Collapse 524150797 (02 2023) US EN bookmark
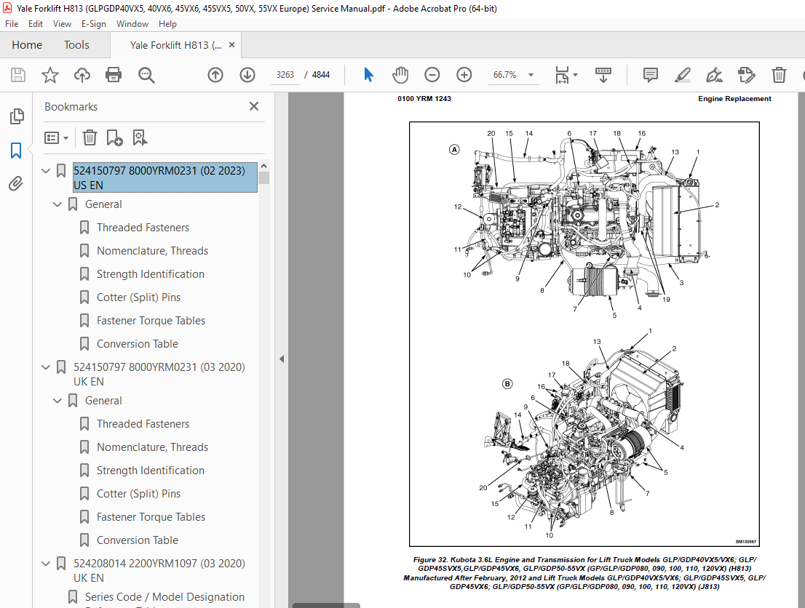The width and height of the screenshot is (805, 608). click(46, 170)
